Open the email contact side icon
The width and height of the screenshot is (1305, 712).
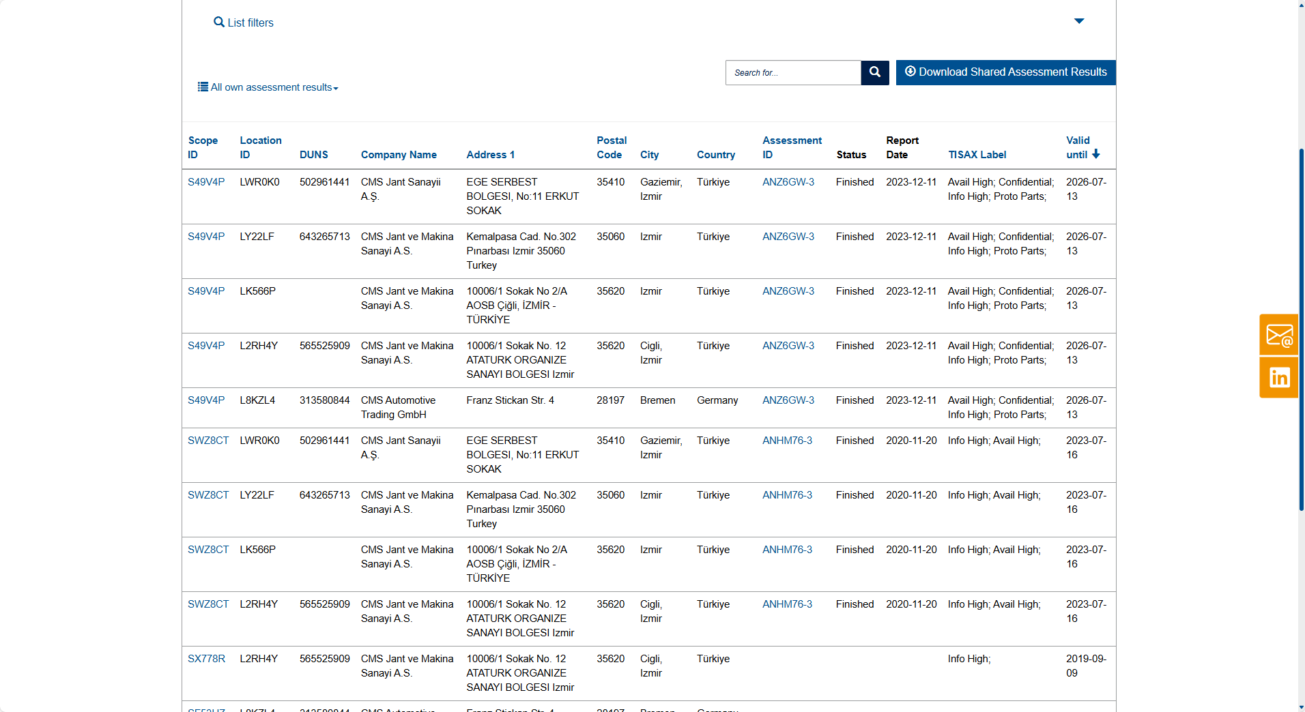pyautogui.click(x=1278, y=336)
